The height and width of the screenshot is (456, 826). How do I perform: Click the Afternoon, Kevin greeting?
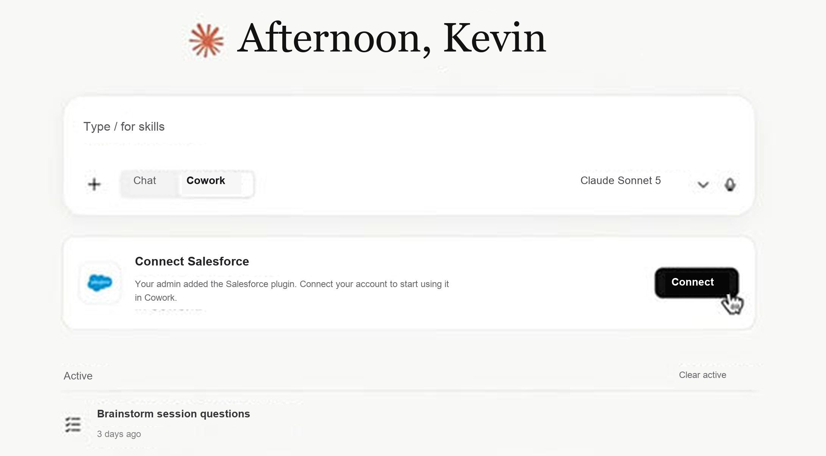pos(392,38)
